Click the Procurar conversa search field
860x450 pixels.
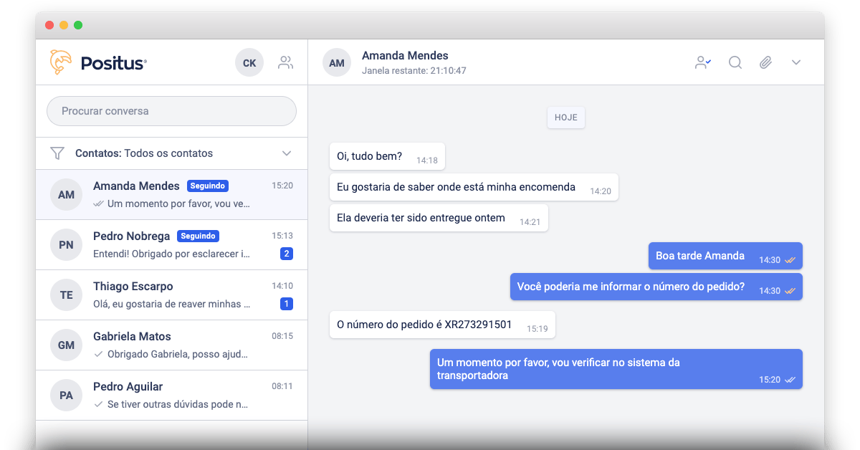point(171,111)
